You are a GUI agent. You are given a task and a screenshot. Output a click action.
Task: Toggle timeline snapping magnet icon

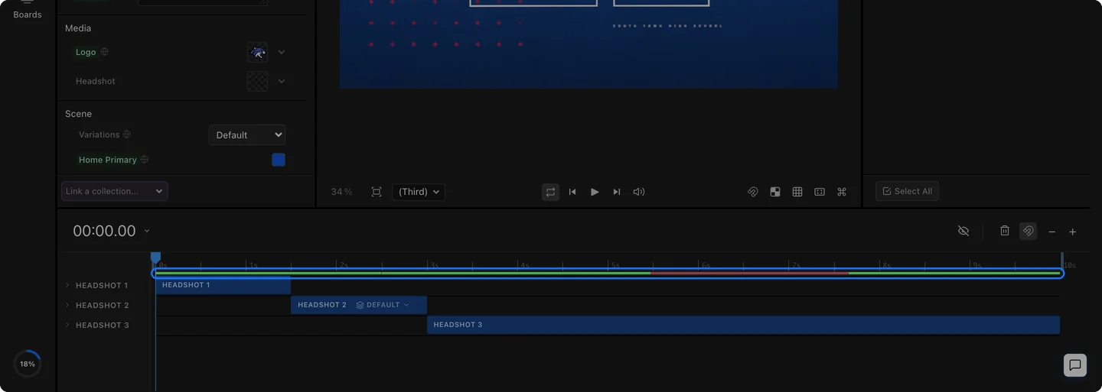click(x=1029, y=231)
